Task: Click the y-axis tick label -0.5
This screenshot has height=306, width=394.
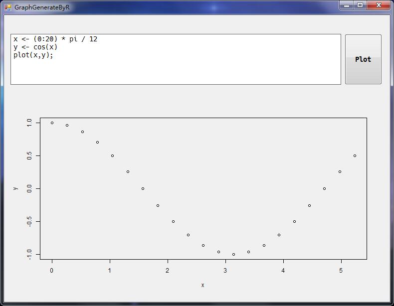Action: [29, 222]
